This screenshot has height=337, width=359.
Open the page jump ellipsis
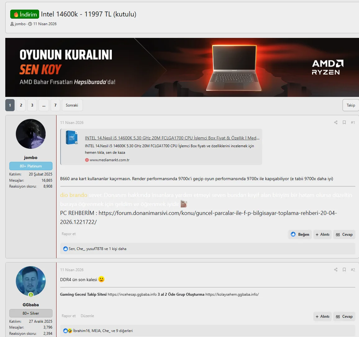44,105
